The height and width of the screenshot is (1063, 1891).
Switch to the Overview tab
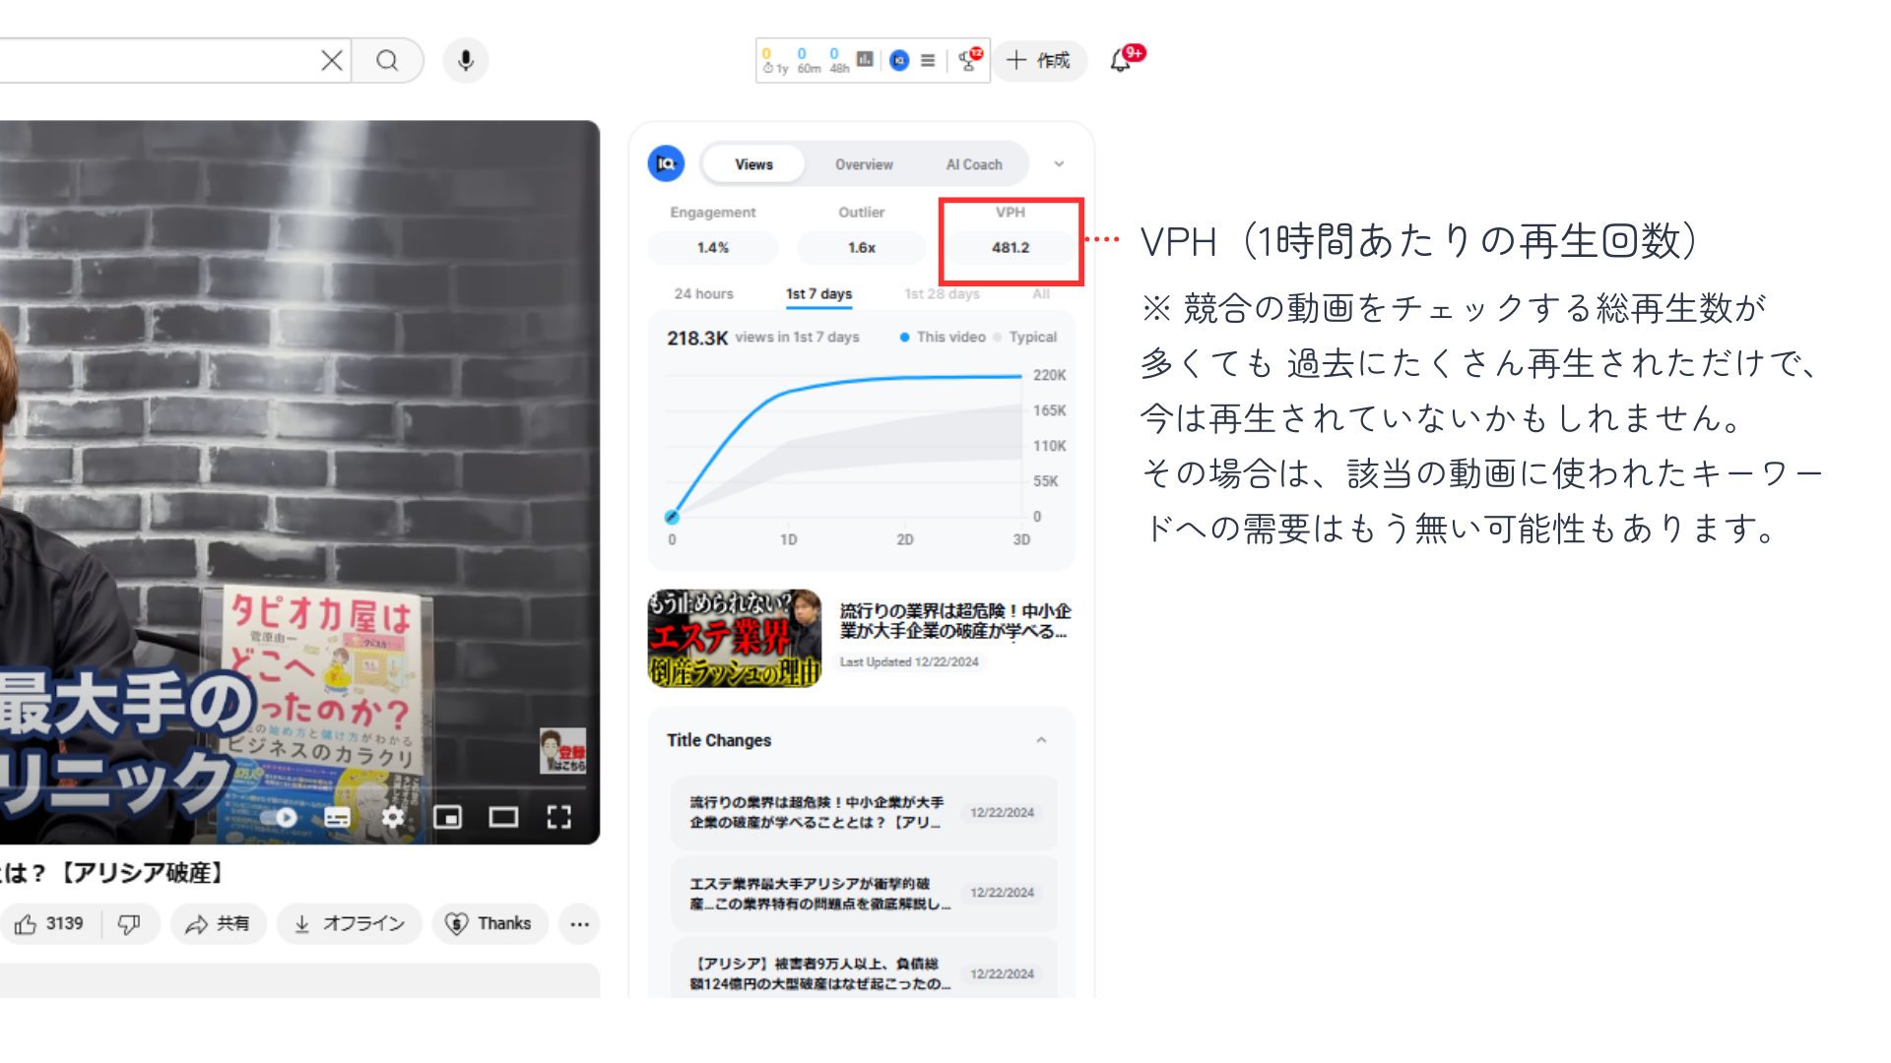864,164
